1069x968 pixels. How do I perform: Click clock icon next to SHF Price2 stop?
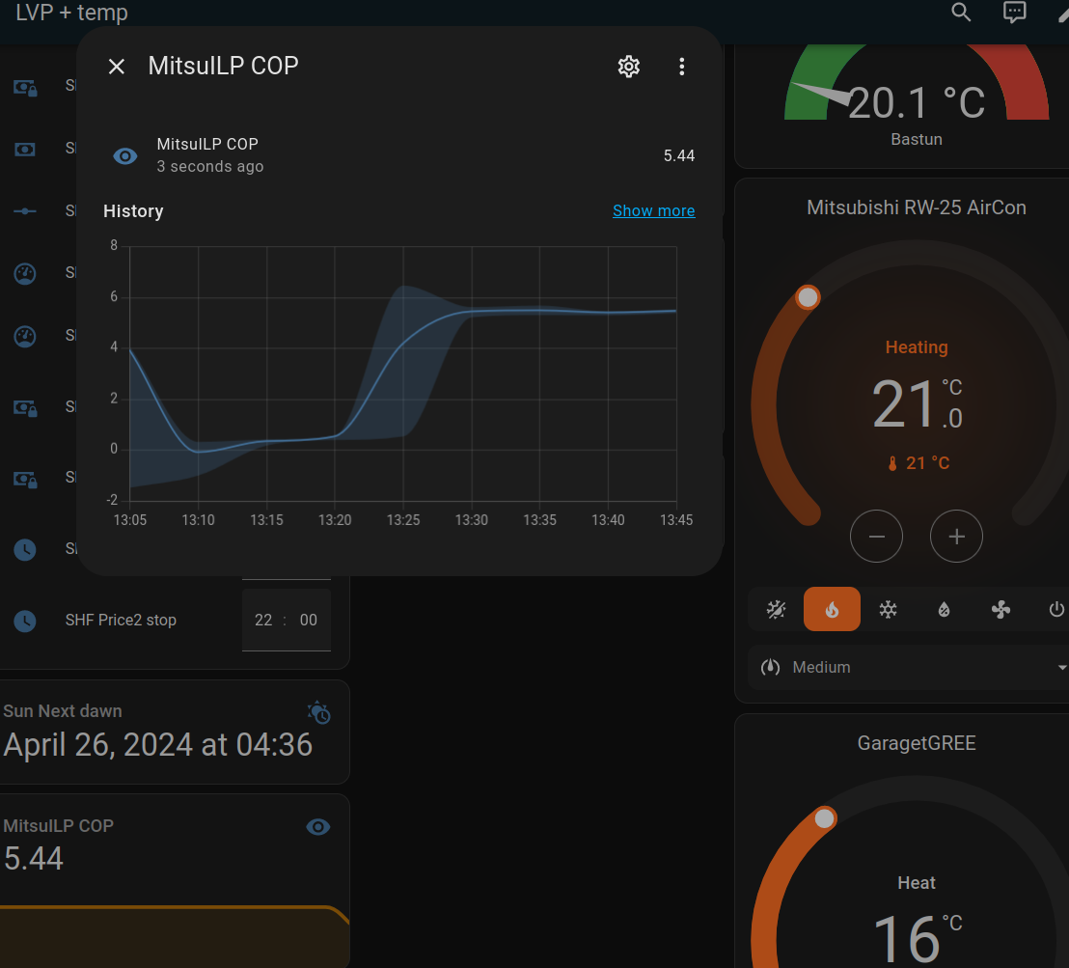[25, 621]
